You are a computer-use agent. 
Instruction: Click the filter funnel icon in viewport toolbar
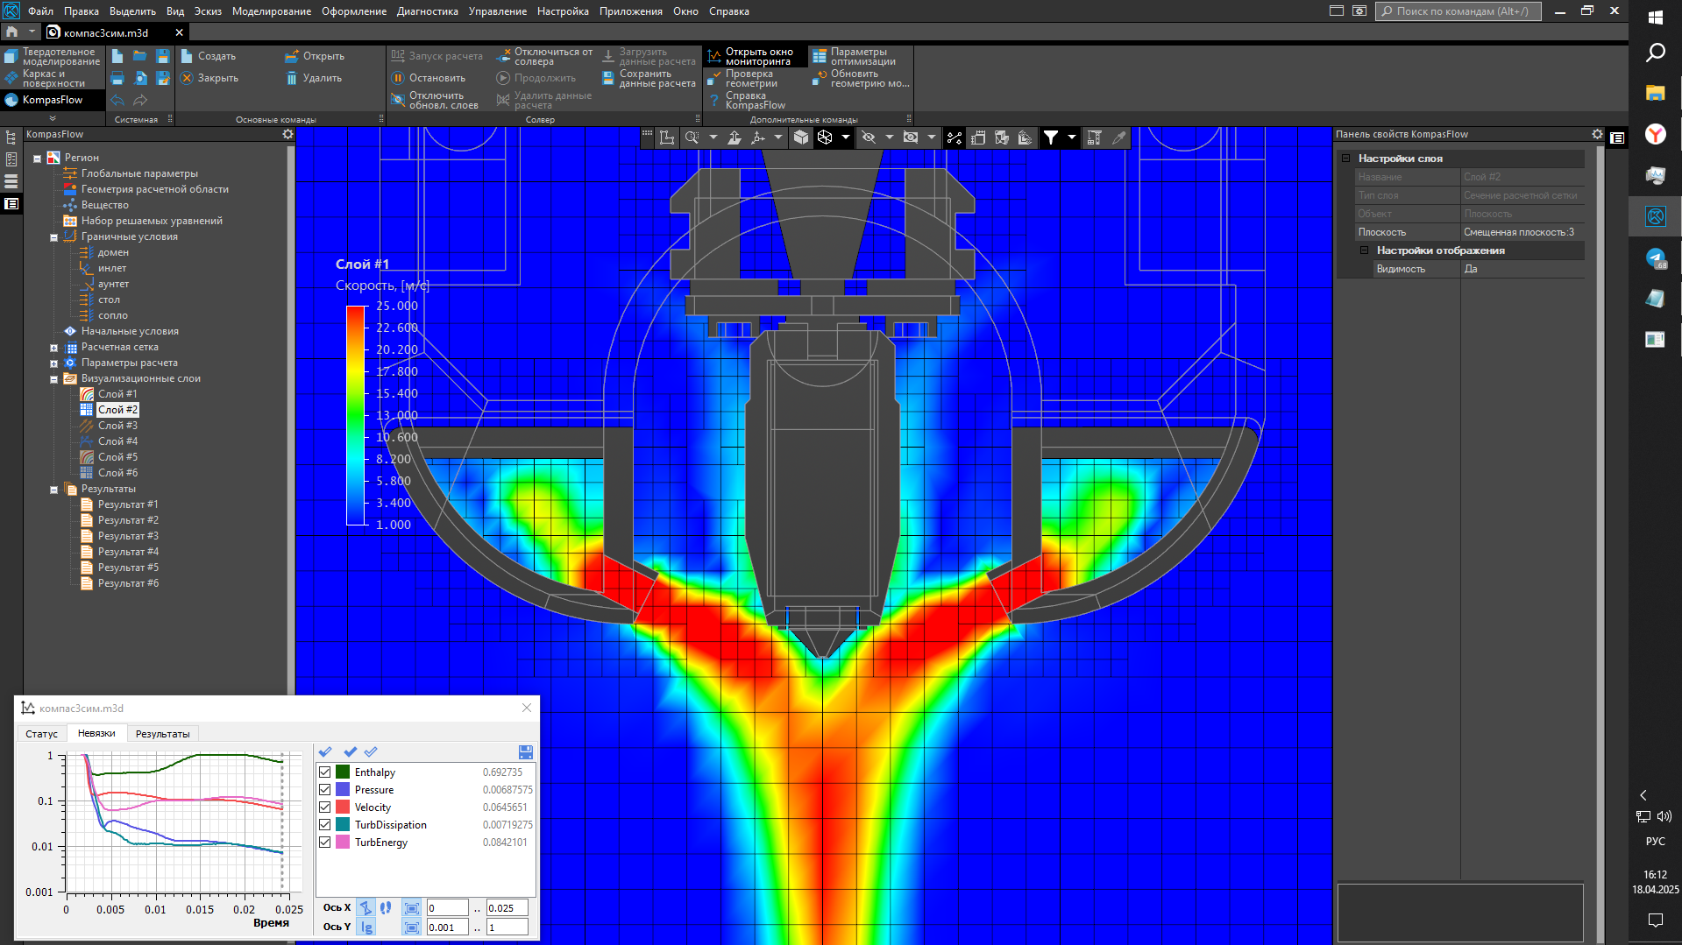(1050, 138)
